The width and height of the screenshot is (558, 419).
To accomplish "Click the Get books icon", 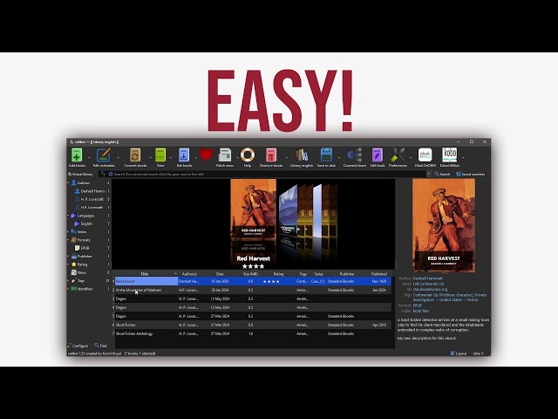I will [184, 155].
